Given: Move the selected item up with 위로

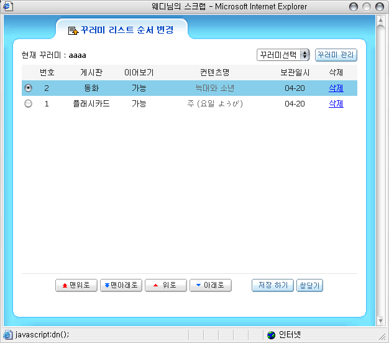Looking at the screenshot, I should [x=165, y=285].
